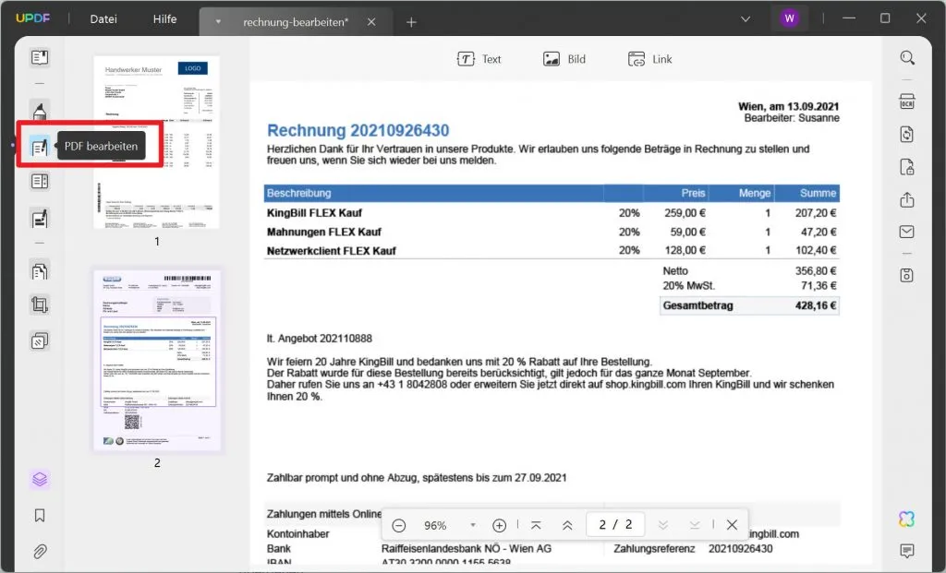This screenshot has height=573, width=946.
Task: Select page 1 thumbnail
Action: pyautogui.click(x=156, y=142)
